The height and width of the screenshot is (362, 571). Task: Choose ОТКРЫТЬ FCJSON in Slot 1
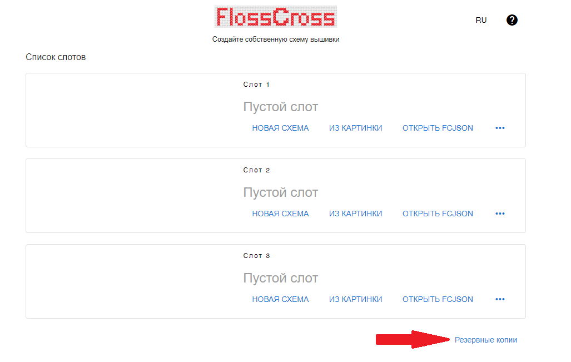(438, 128)
